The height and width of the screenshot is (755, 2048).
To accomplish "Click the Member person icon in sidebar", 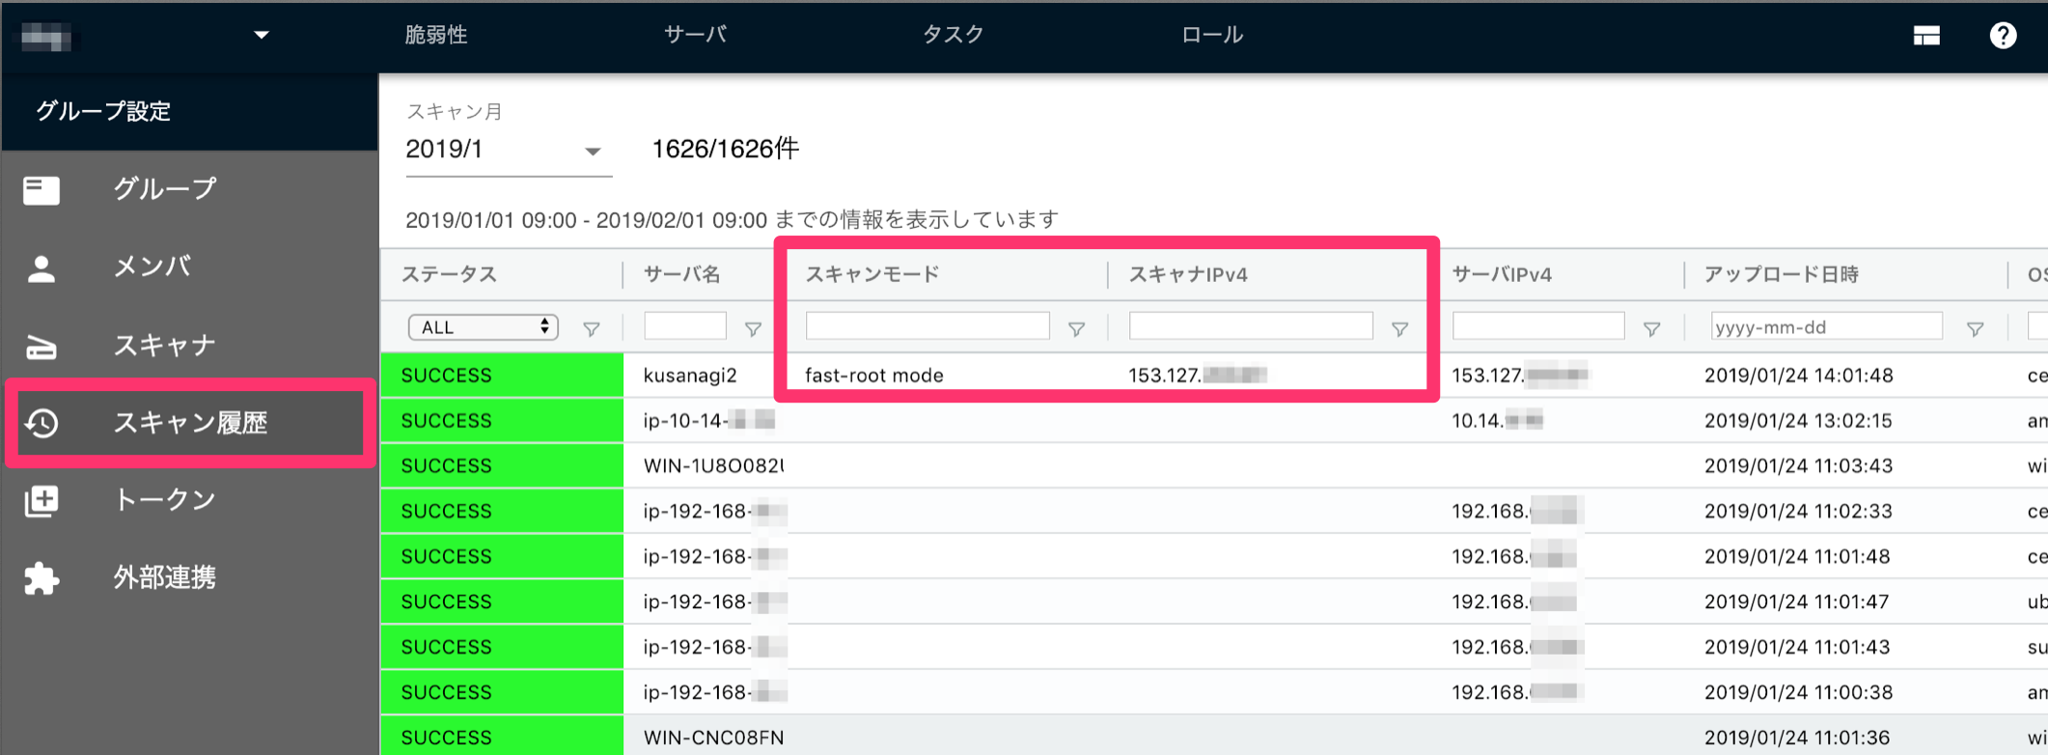I will point(42,268).
